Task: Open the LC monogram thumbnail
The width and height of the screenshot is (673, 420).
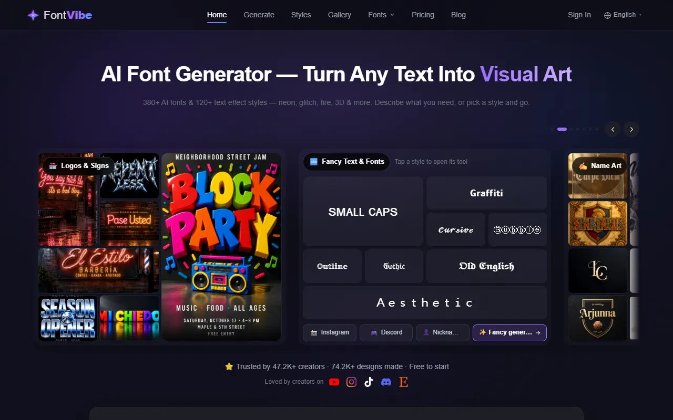Action: click(x=598, y=270)
